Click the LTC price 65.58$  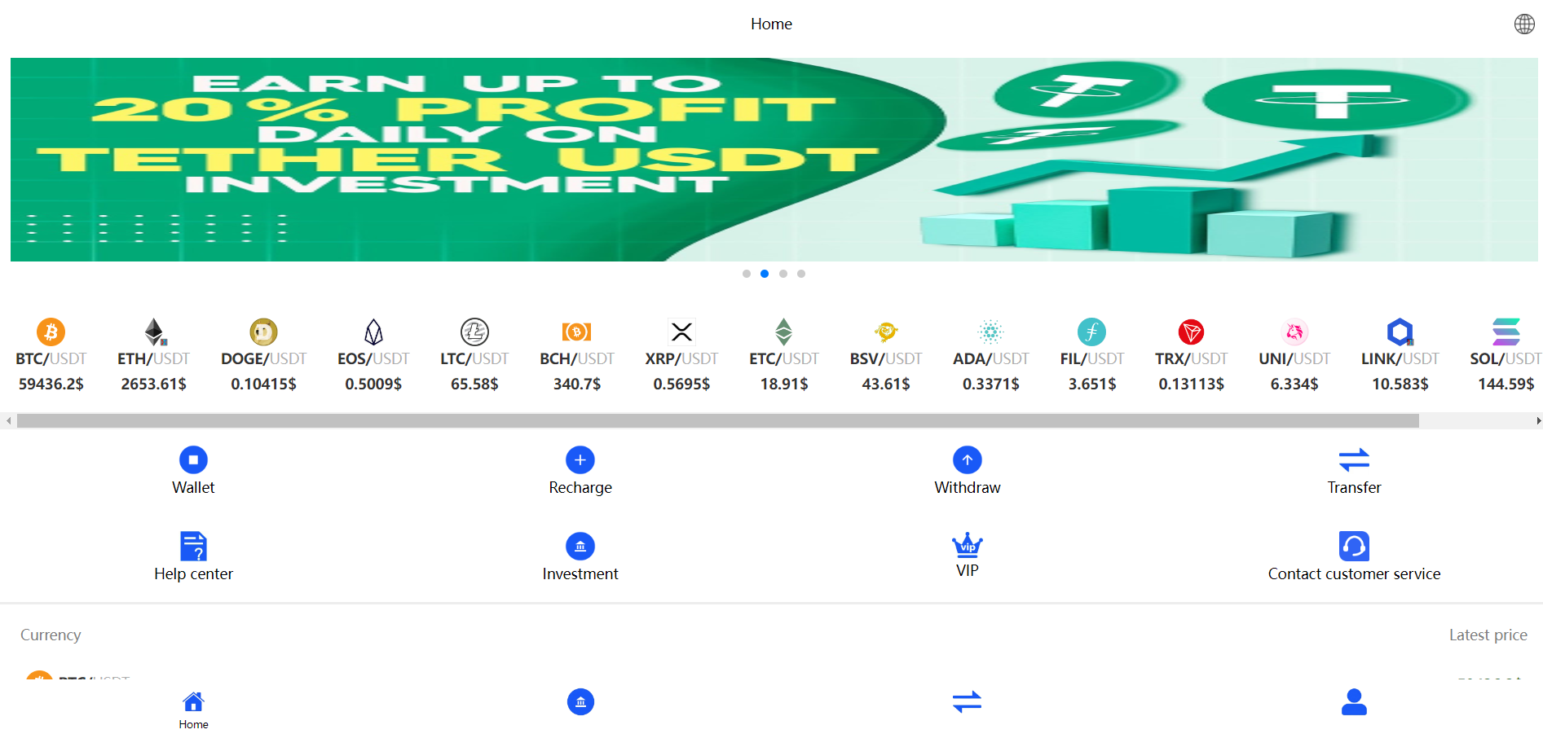[474, 384]
